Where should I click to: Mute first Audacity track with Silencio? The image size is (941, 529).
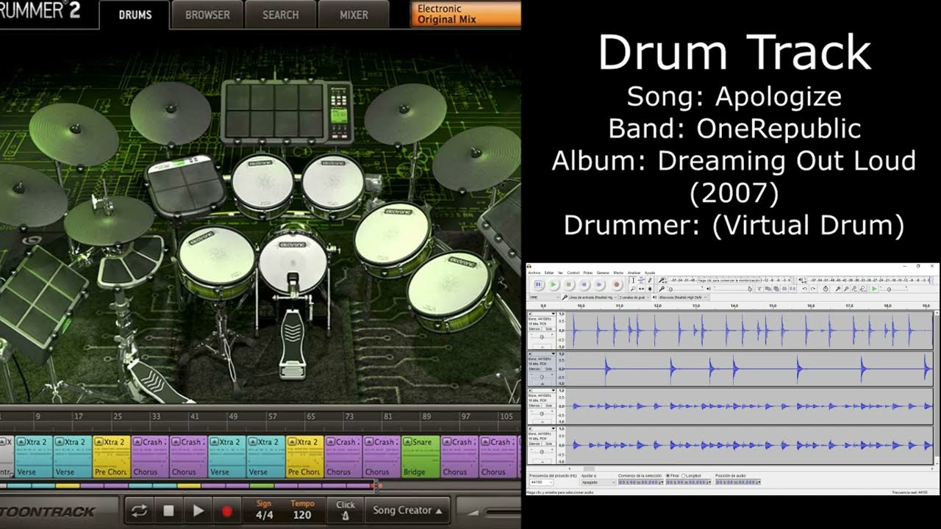point(534,329)
